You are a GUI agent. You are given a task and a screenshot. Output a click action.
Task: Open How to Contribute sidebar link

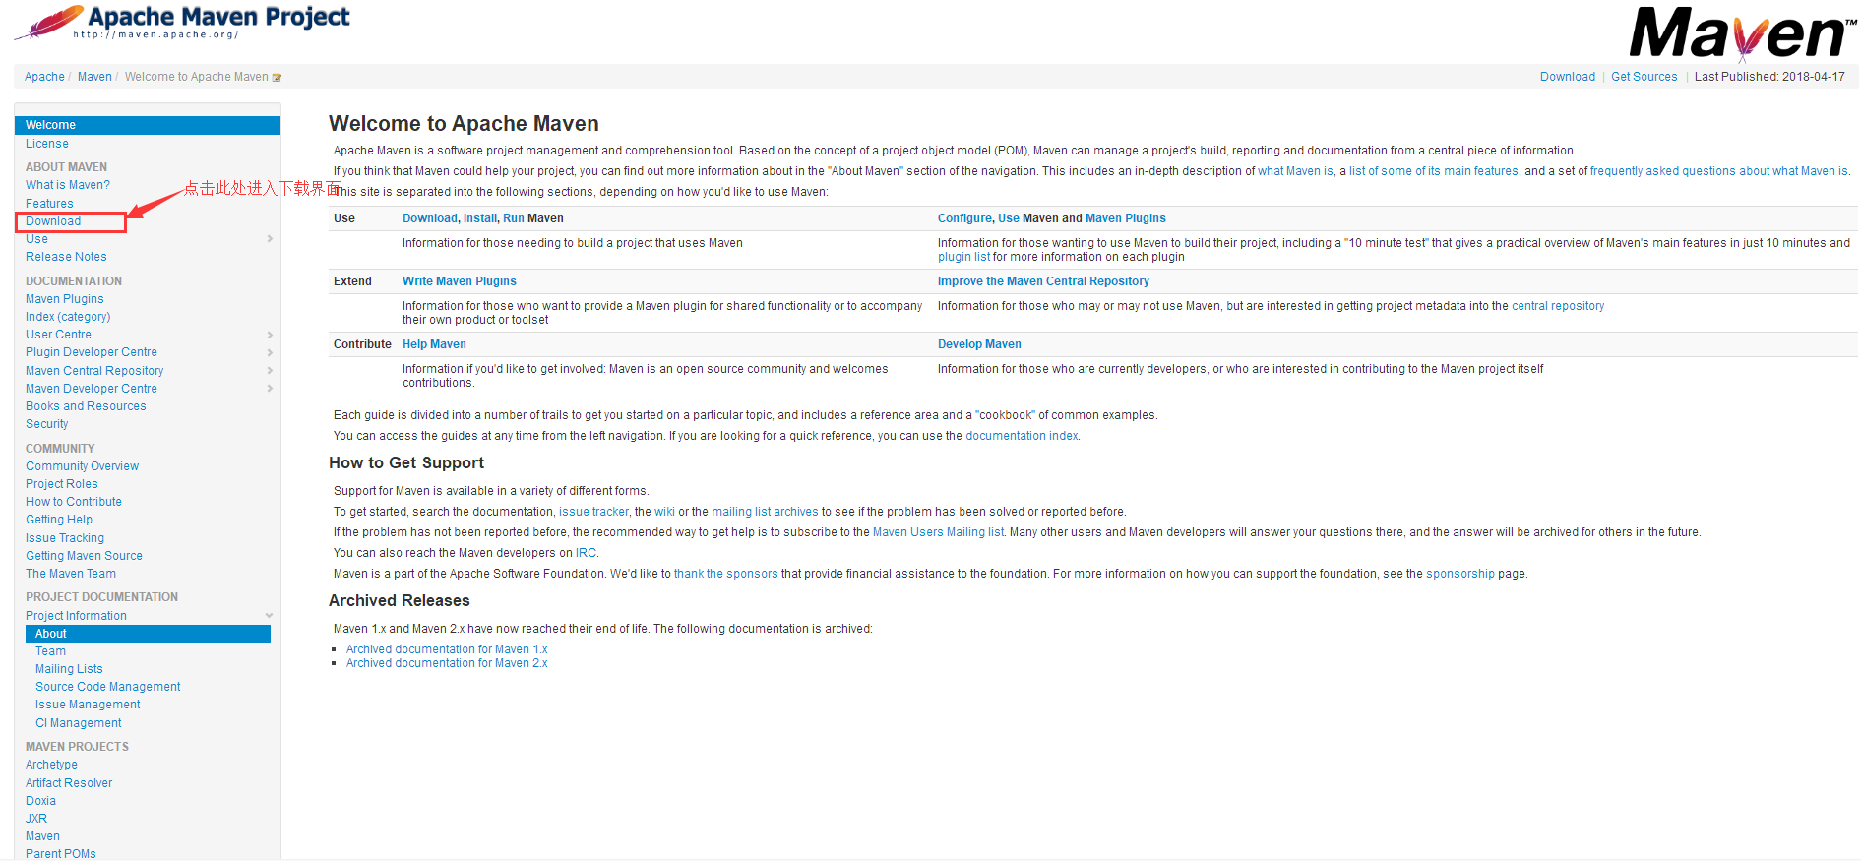(74, 502)
